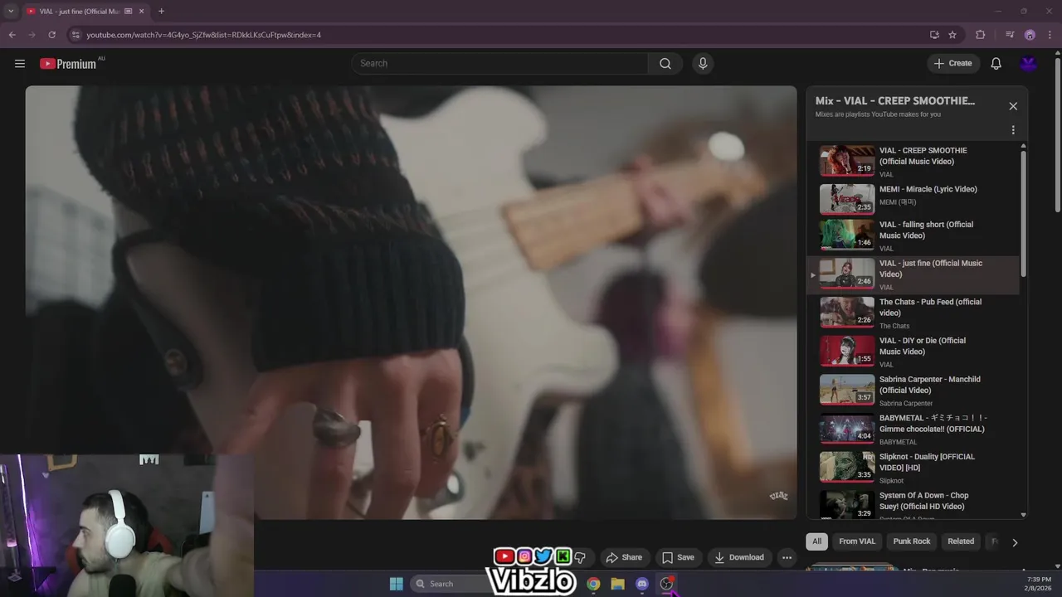Go back with browser back arrow
1062x597 pixels.
pos(12,35)
